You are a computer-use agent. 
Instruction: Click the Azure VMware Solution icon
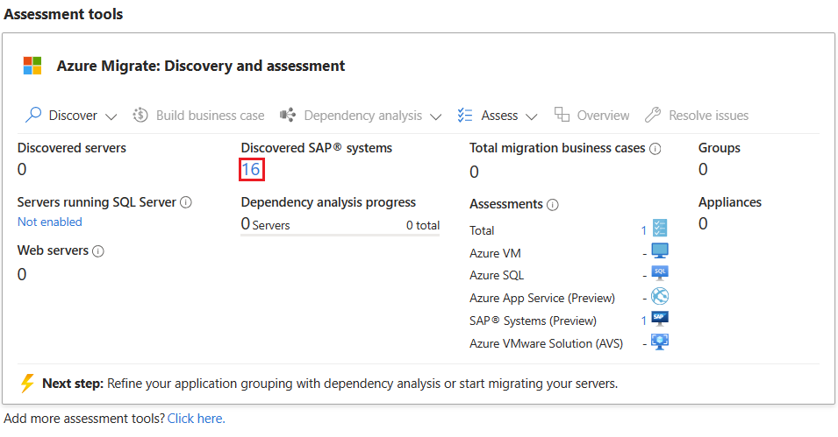click(660, 342)
